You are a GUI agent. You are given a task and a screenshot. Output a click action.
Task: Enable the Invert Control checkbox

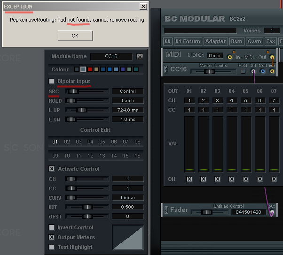52,227
